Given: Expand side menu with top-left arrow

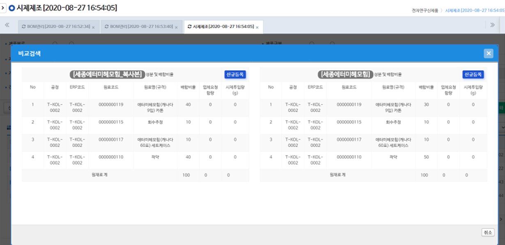Looking at the screenshot, I should pos(3,8).
